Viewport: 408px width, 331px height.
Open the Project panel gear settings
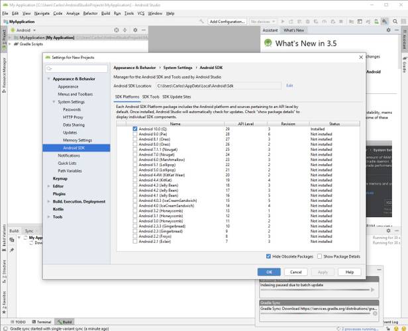pos(135,30)
